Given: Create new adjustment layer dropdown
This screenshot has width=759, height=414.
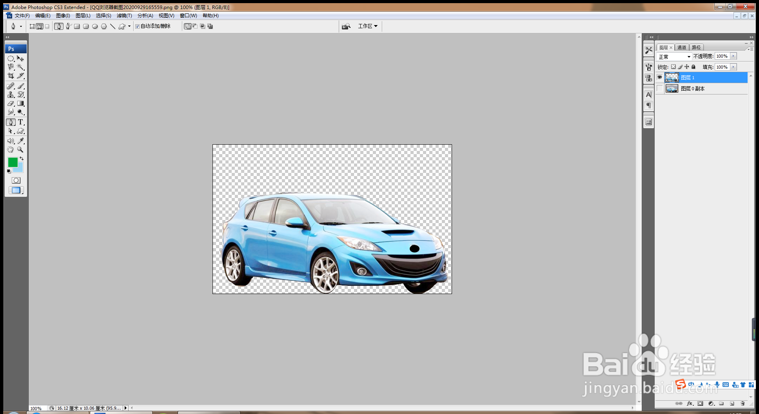Looking at the screenshot, I should point(711,403).
